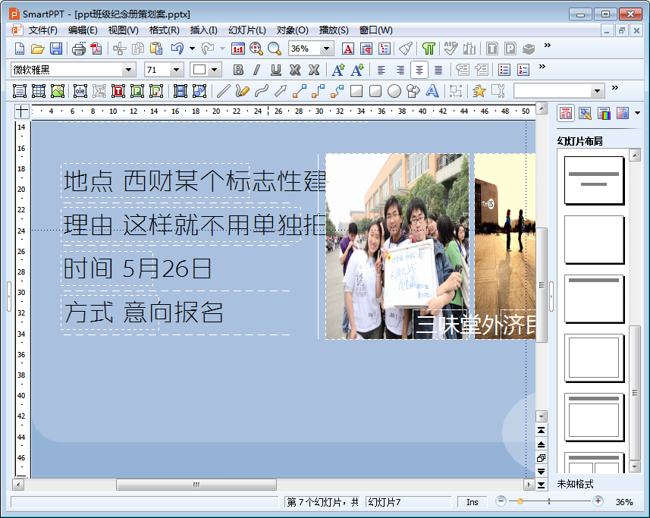Click the Undo arrow icon
650x518 pixels.
point(177,49)
